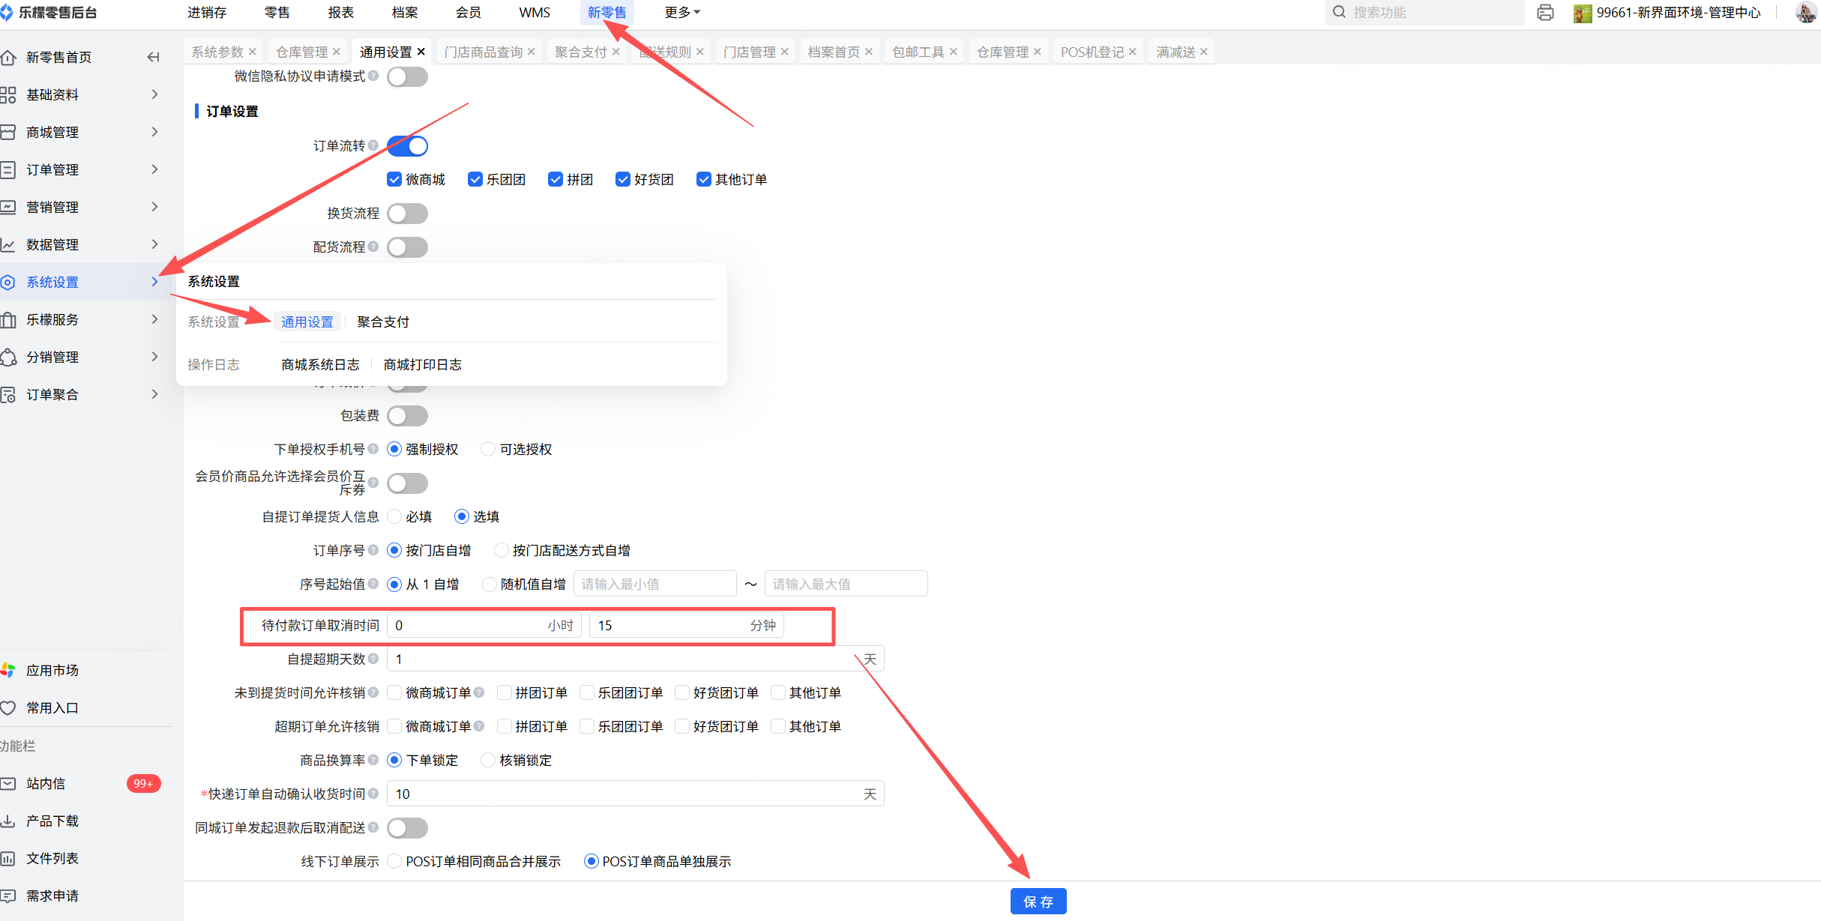Collapse sidebar with the arrow icon
Viewport: 1821px width, 921px height.
pyautogui.click(x=154, y=57)
